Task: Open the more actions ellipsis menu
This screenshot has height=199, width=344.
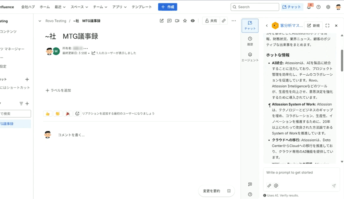Action: [234, 21]
